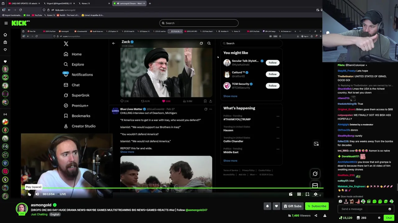The width and height of the screenshot is (398, 223).
Task: Toggle channel notifications bell
Action: [267, 206]
